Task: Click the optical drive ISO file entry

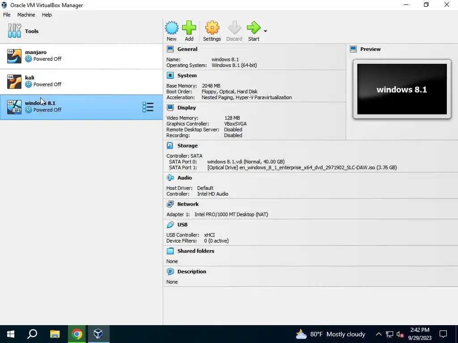Action: [302, 167]
